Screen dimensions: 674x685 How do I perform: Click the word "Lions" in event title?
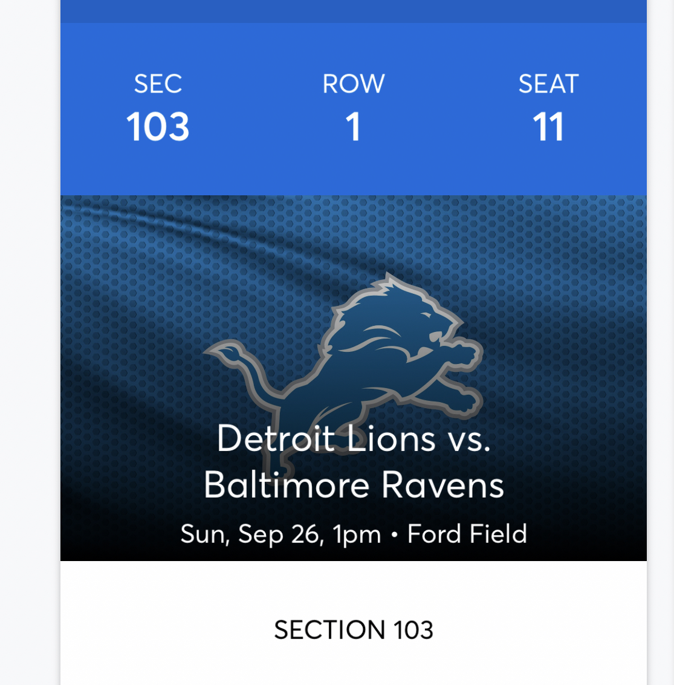point(391,438)
